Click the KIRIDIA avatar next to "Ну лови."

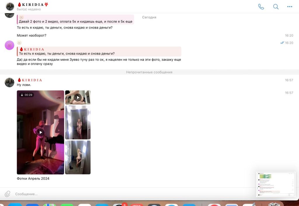pyautogui.click(x=9, y=83)
